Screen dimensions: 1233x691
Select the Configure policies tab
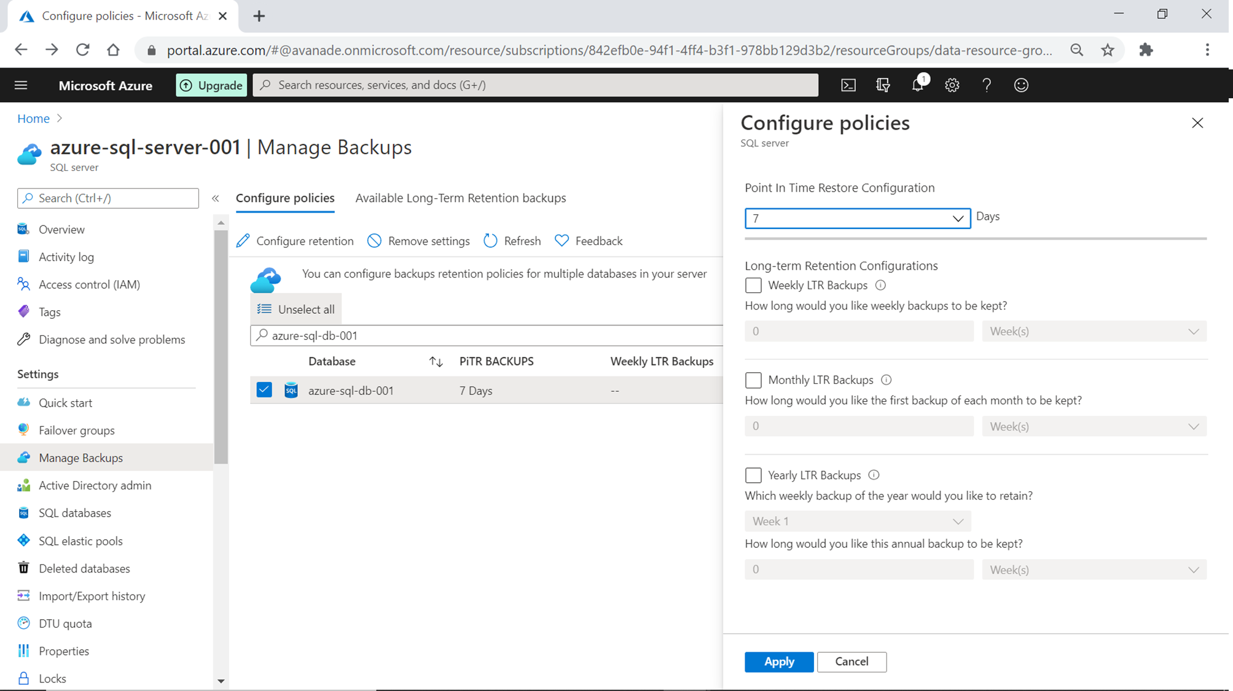tap(284, 197)
